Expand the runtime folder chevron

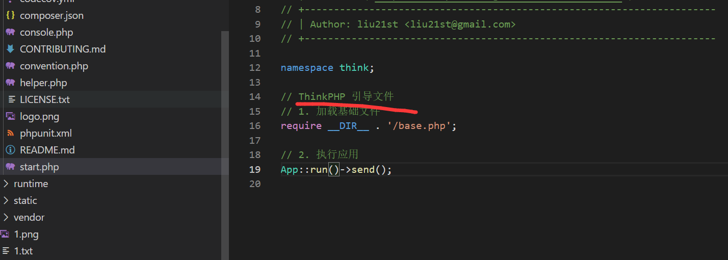[x=6, y=184]
